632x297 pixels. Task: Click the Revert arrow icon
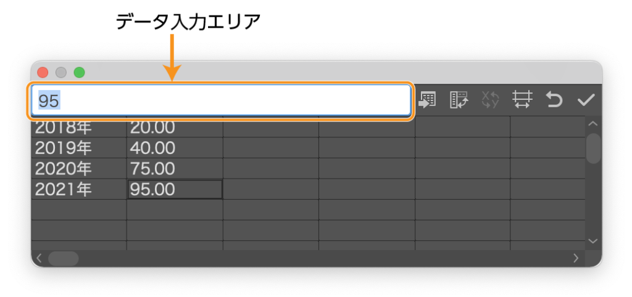pos(554,100)
